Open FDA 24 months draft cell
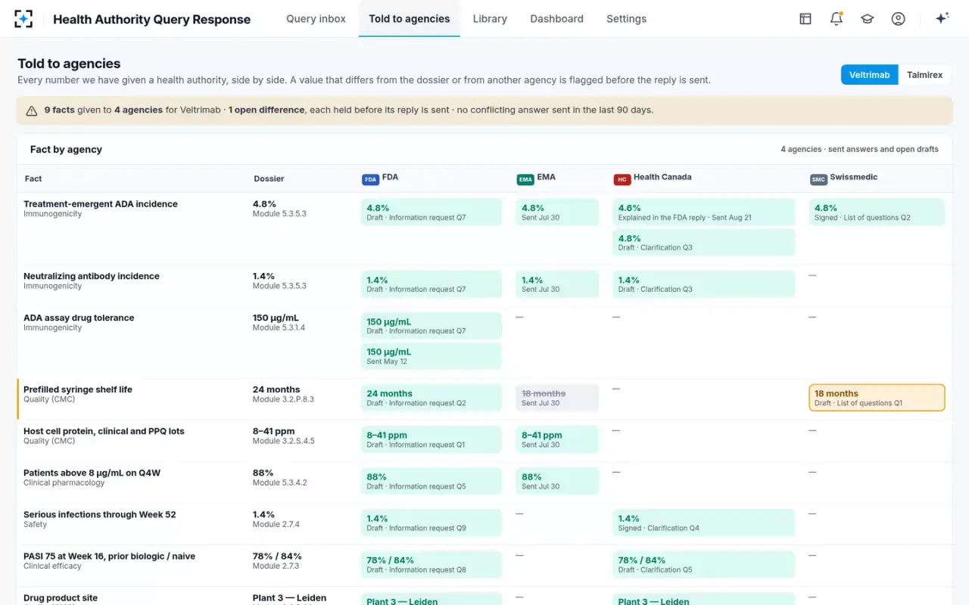 click(x=432, y=398)
